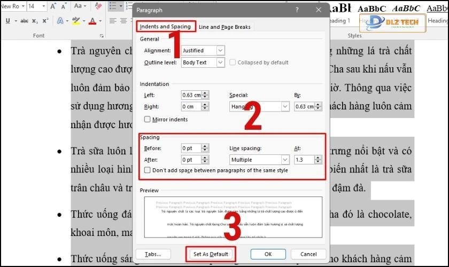Viewport: 449px width, 267px height.
Task: Open the Bullets library dropdown arrow
Action: (121, 6)
